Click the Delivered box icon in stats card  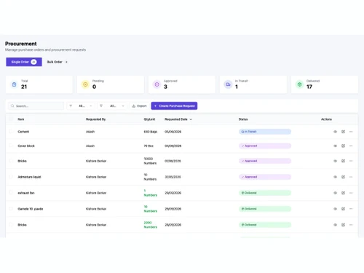point(300,84)
